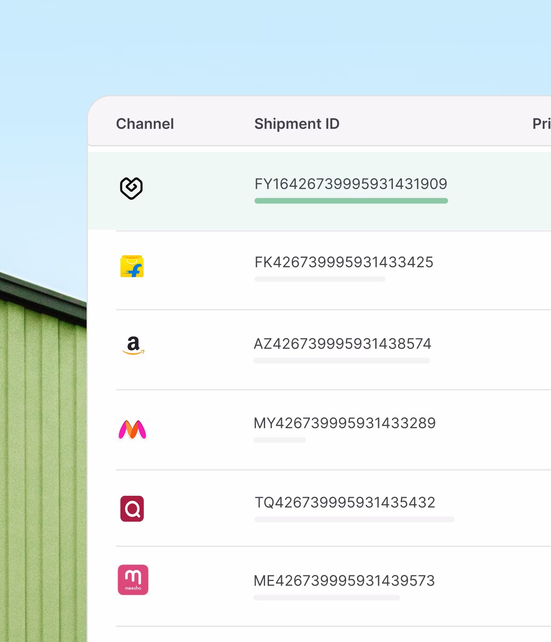Select shipment TQ426739995931435432
This screenshot has height=642, width=551.
[x=345, y=502]
